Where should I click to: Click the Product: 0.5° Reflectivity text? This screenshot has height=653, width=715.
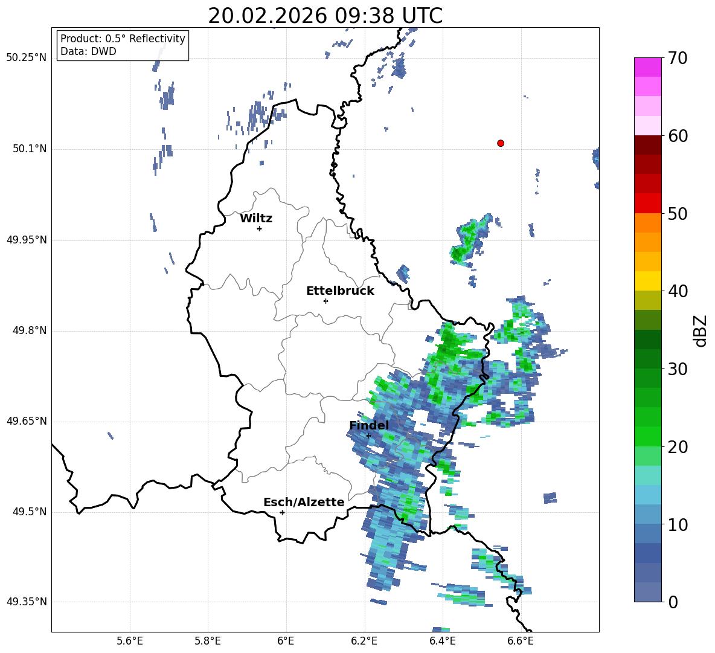tap(123, 38)
